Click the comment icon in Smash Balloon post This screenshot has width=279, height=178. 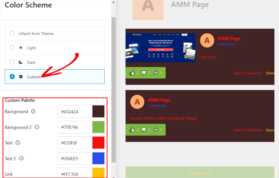point(144,130)
